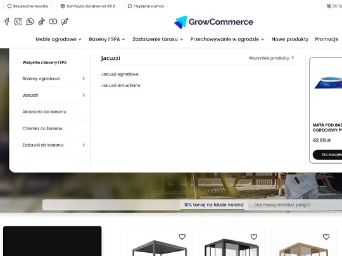Click the Jacuzzi heading in the submenu
Image resolution: width=342 pixels, height=256 pixels.
(110, 58)
